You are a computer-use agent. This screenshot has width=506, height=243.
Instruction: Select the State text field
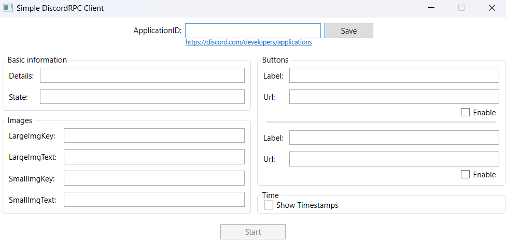142,97
